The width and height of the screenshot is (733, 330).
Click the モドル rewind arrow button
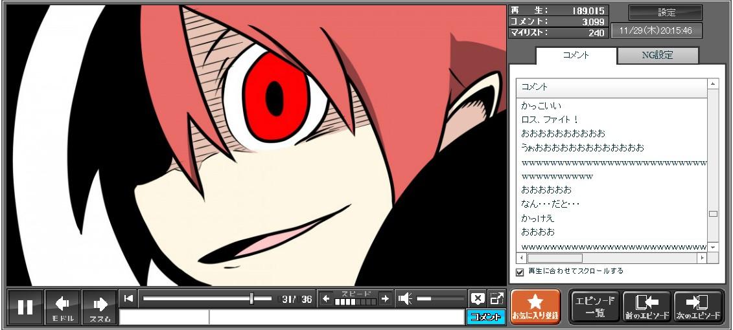(x=63, y=307)
